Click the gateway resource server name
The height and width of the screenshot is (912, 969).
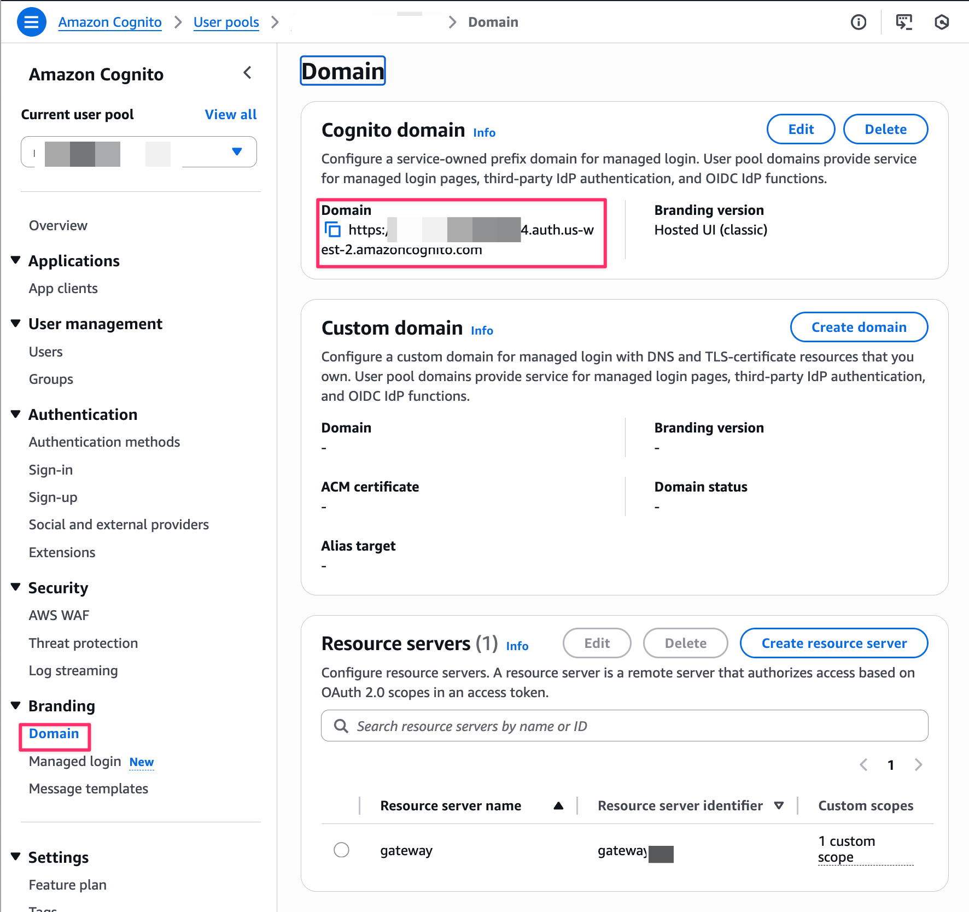[406, 851]
